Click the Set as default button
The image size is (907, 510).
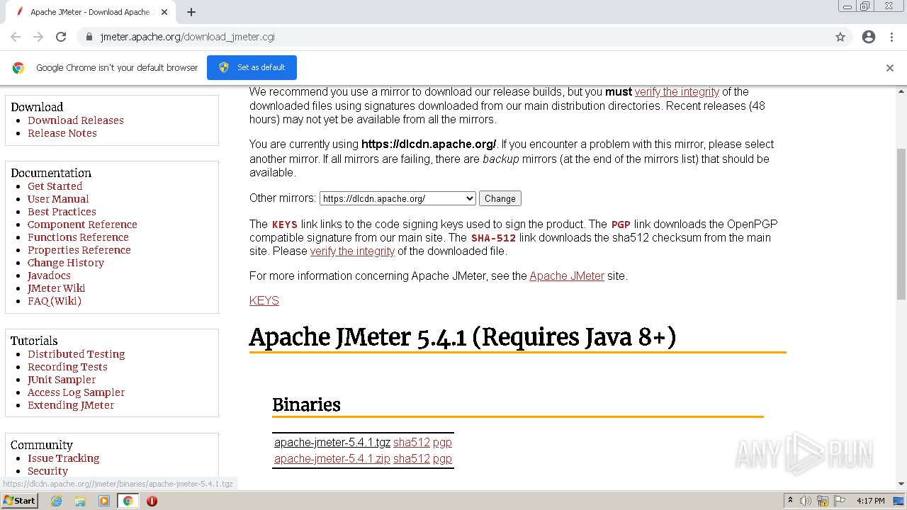(x=252, y=67)
